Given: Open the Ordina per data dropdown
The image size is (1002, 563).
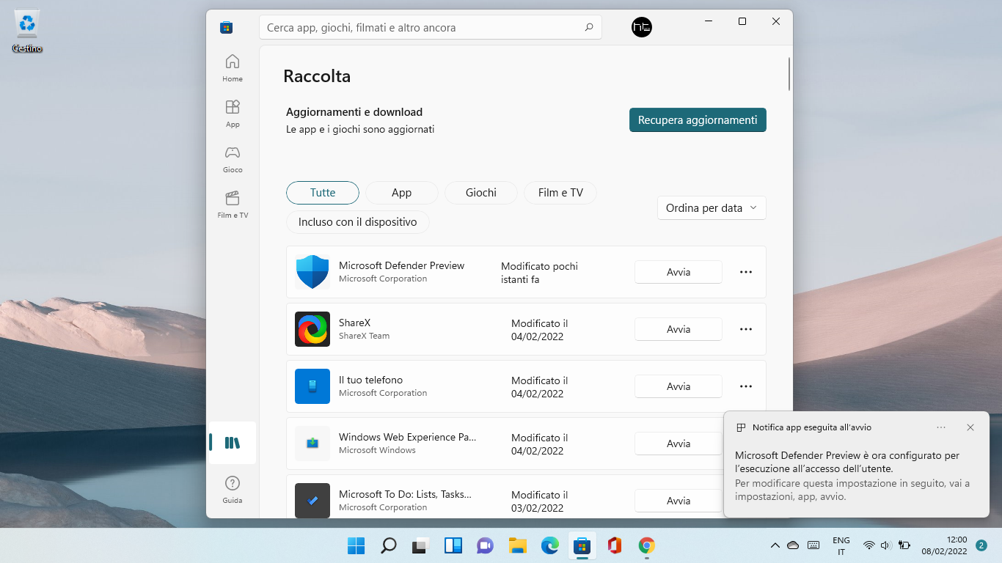Looking at the screenshot, I should click(712, 208).
